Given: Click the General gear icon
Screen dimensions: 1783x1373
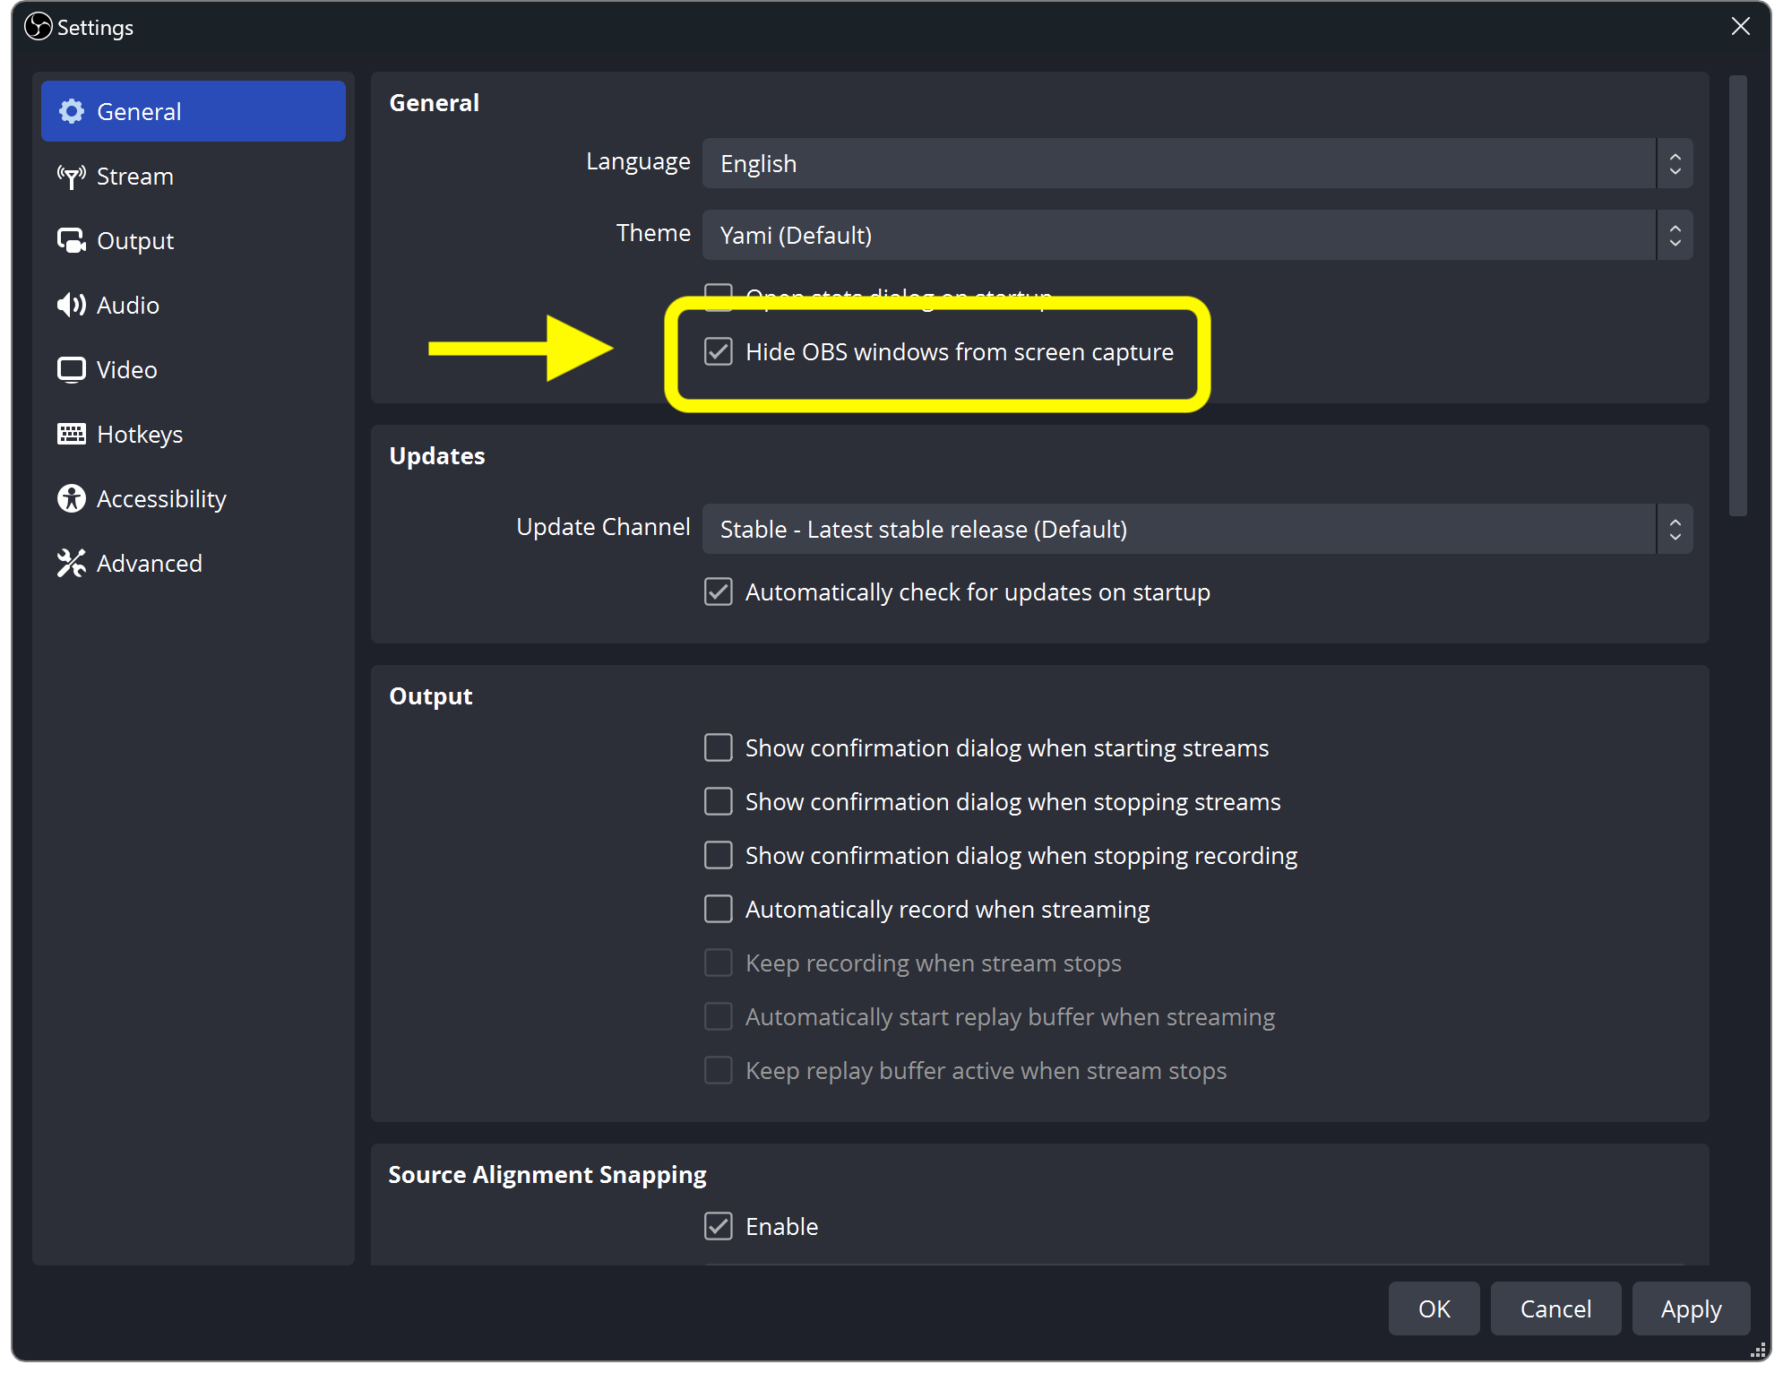Looking at the screenshot, I should click(73, 111).
